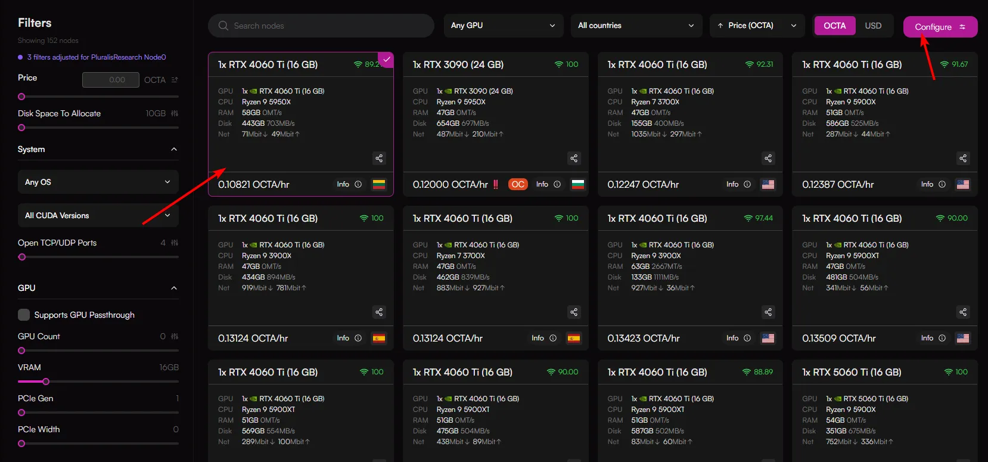
Task: Click the adjust icon beside GPU Count
Action: coord(175,336)
